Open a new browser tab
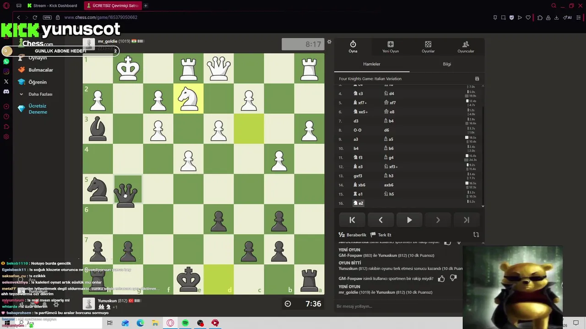The width and height of the screenshot is (586, 329). 146,5
